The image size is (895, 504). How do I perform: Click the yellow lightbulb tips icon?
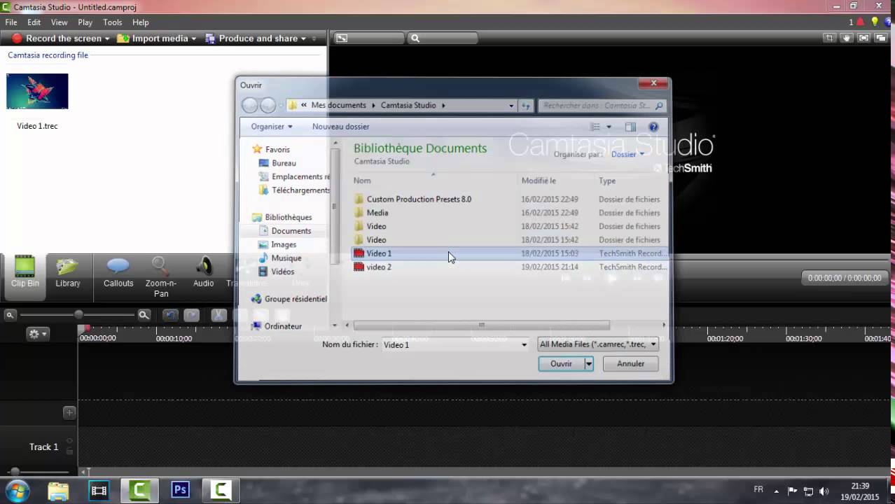(x=875, y=22)
